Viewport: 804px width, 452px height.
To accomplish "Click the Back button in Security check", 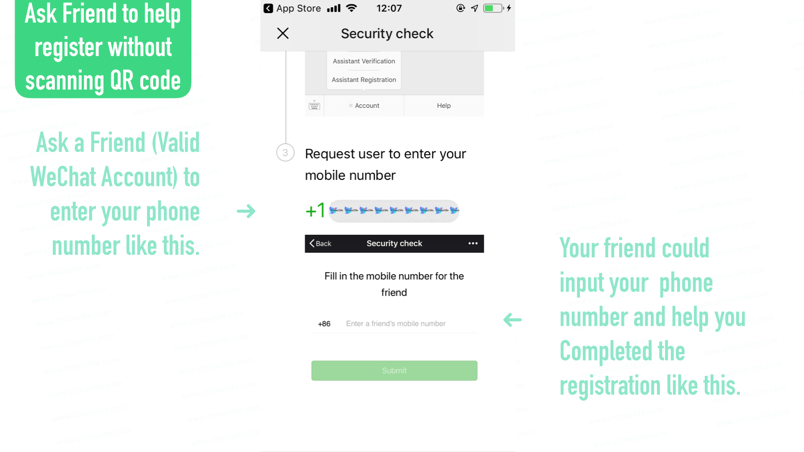I will tap(320, 244).
